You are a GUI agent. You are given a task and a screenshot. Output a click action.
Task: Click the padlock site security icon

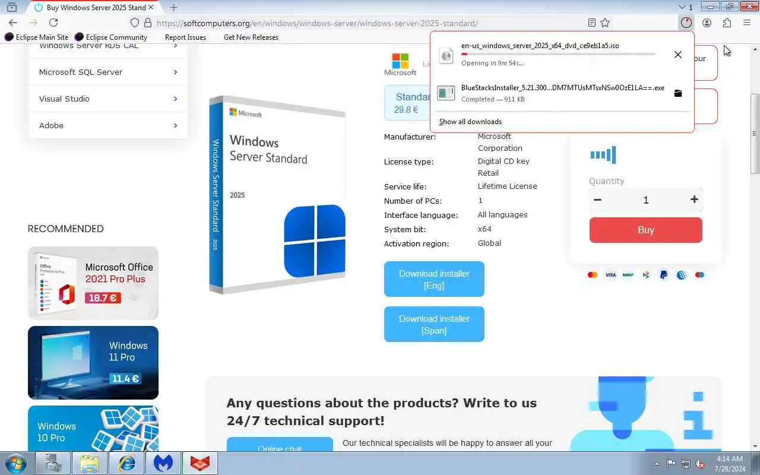148,23
